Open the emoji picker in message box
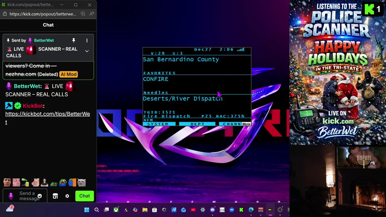Image resolution: width=386 pixels, height=217 pixels. point(40,196)
